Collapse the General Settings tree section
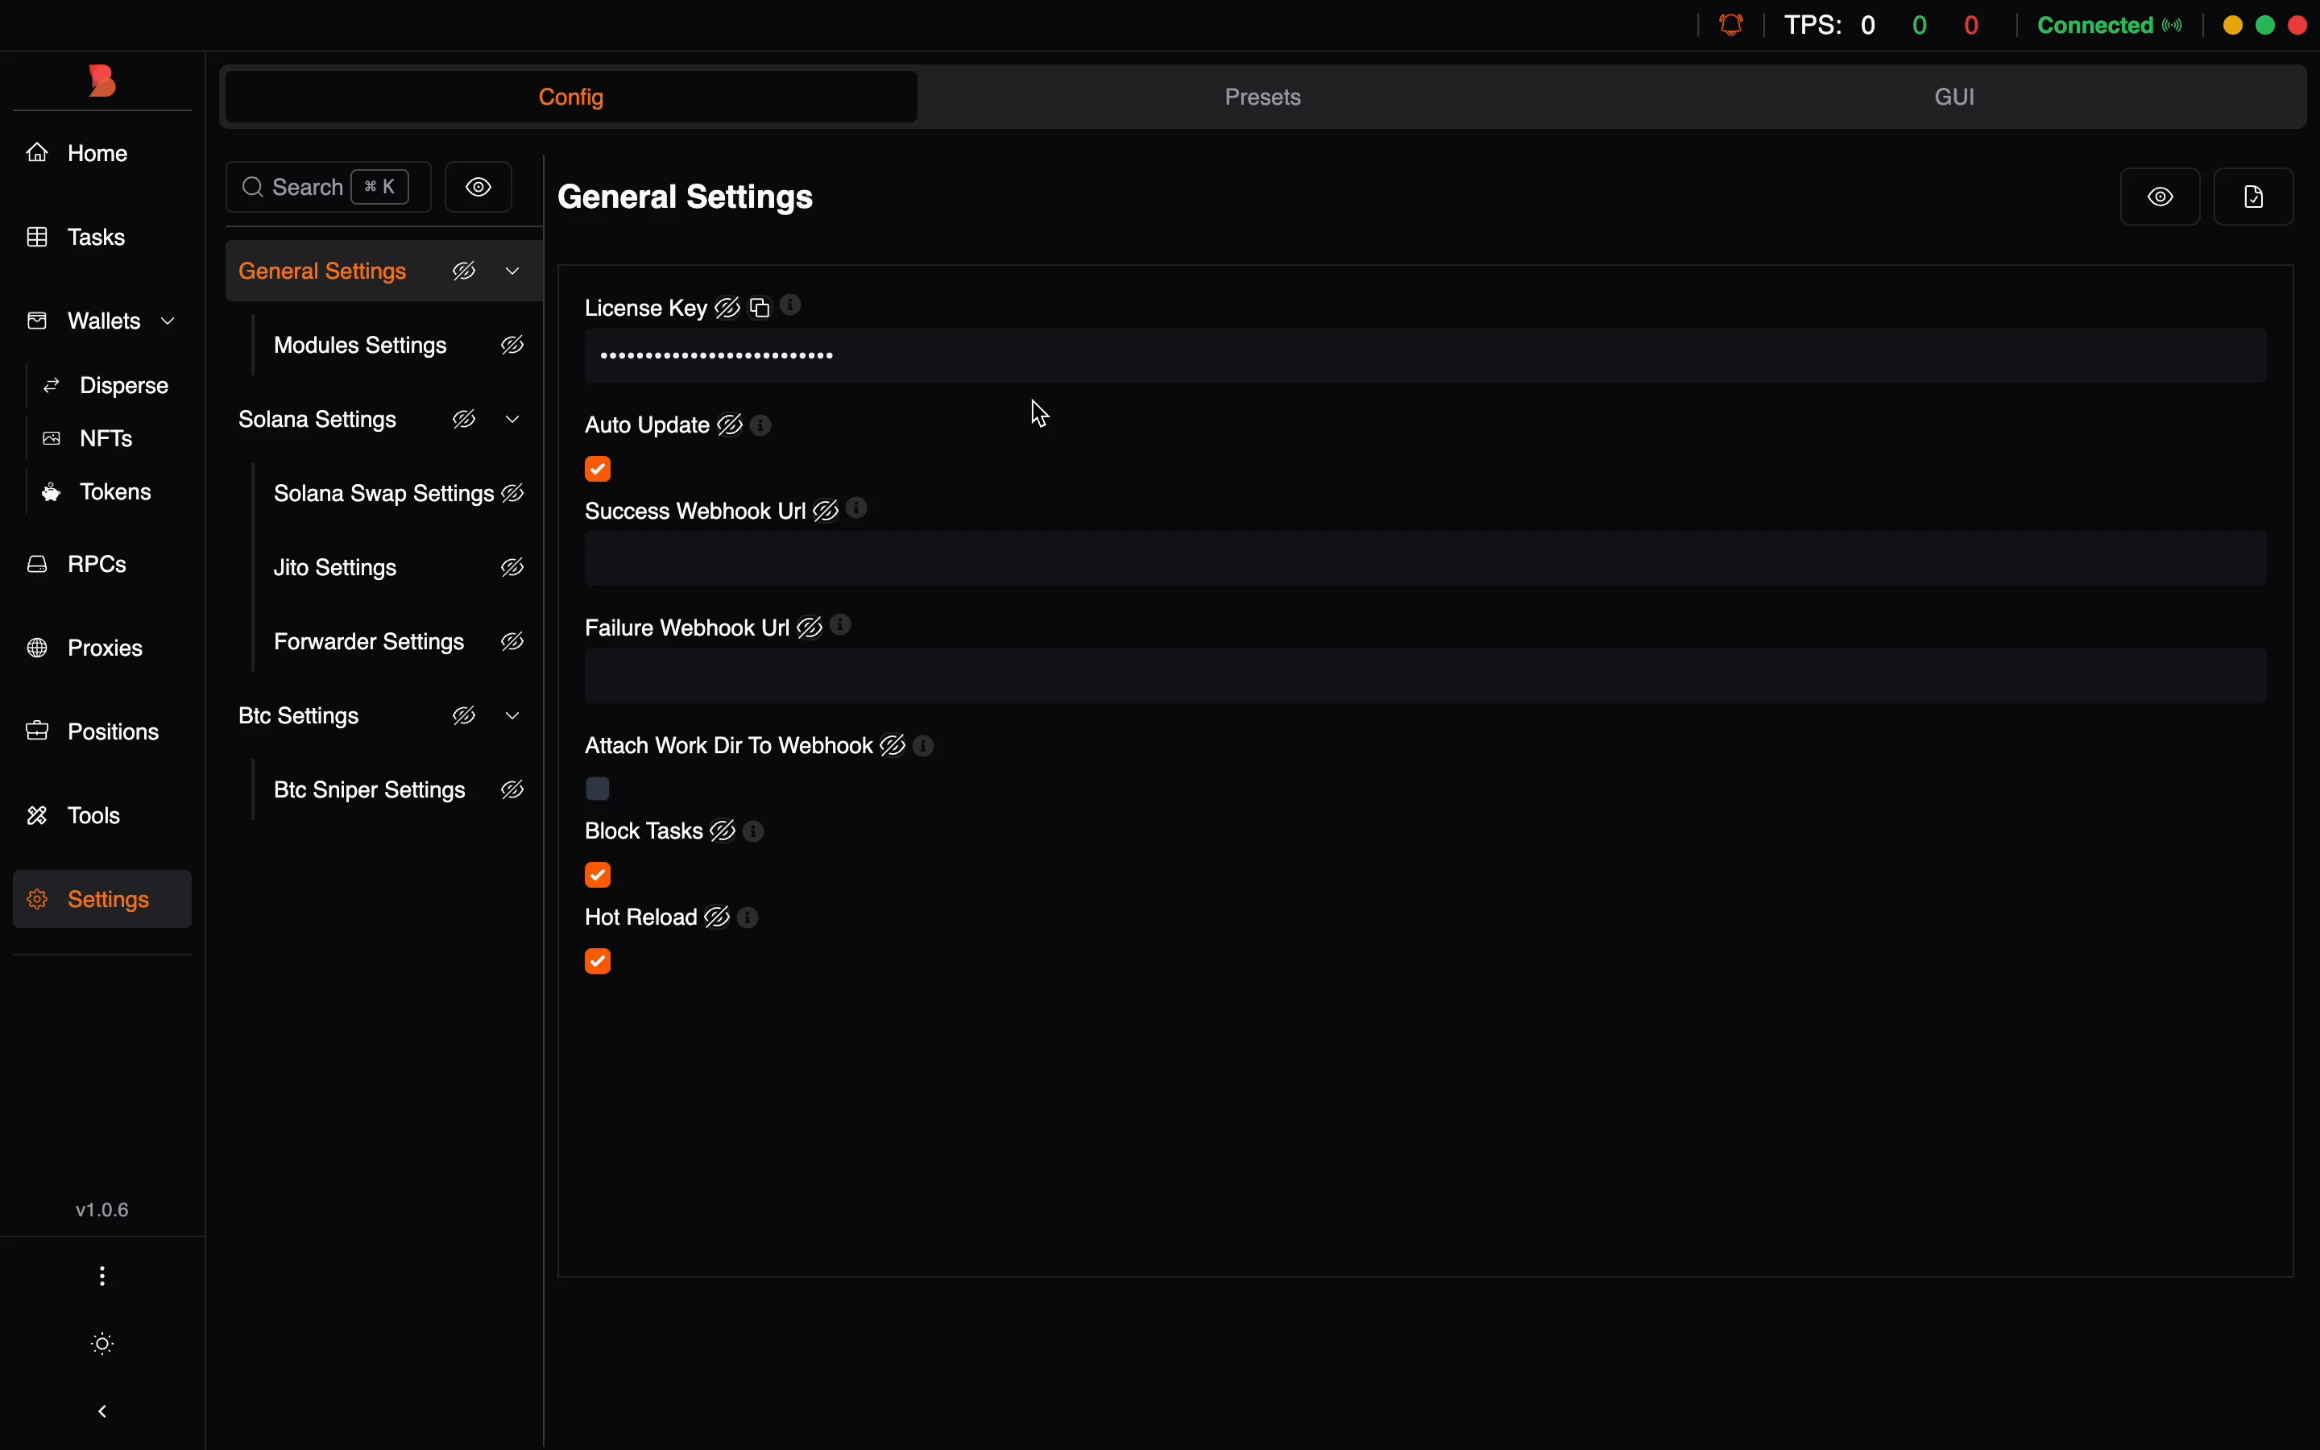 (x=513, y=271)
